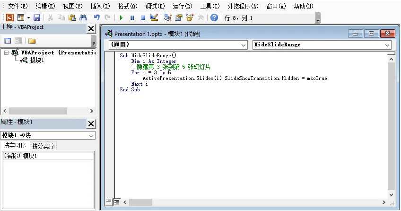401x211 pixels.
Task: Click the Paste clipboard icon
Action: (x=72, y=18)
